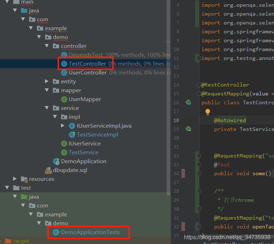This screenshot has width=274, height=244.
Task: Expand the resources folder
Action: (15, 179)
